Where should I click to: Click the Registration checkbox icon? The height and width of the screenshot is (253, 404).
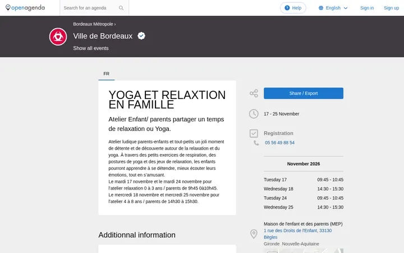pyautogui.click(x=254, y=133)
